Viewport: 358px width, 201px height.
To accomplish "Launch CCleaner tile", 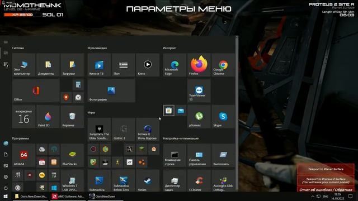I will pyautogui.click(x=199, y=181).
